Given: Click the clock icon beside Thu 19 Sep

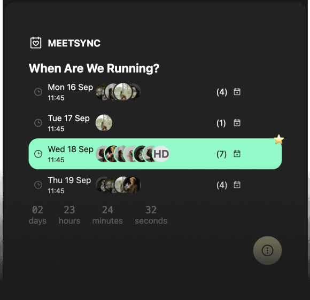Looking at the screenshot, I should pos(38,185).
